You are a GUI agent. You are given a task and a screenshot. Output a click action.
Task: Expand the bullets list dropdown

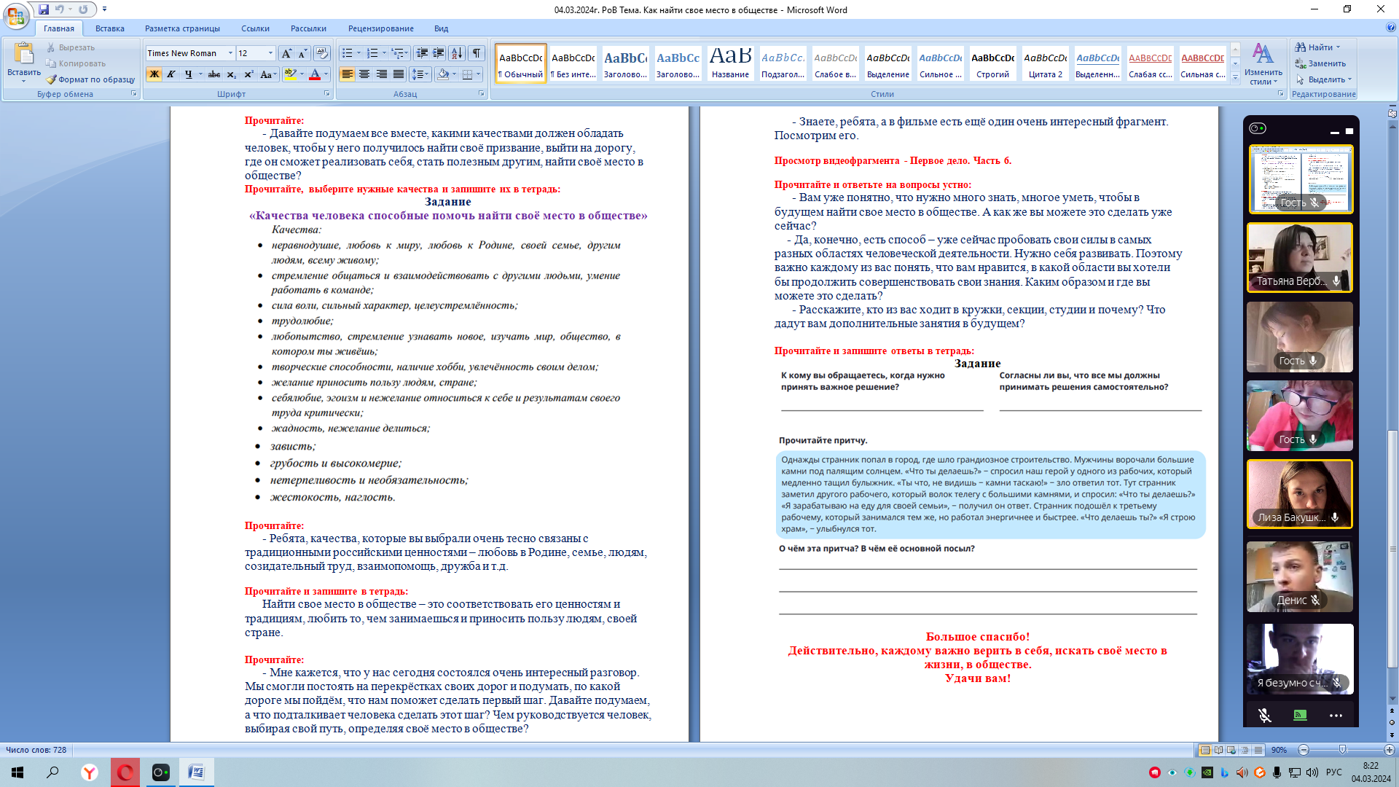click(358, 53)
